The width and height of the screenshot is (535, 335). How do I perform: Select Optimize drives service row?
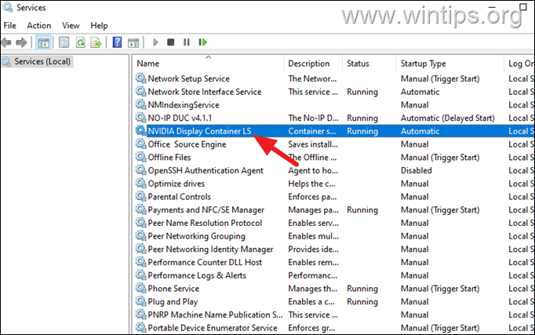point(335,184)
